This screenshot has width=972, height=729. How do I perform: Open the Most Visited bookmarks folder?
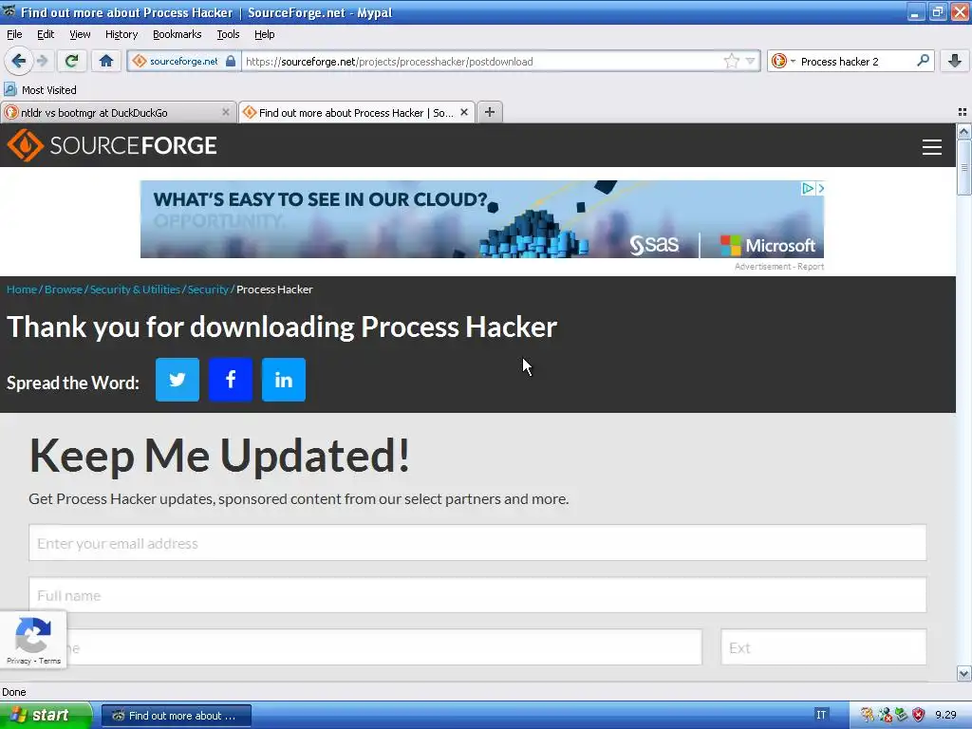point(40,90)
